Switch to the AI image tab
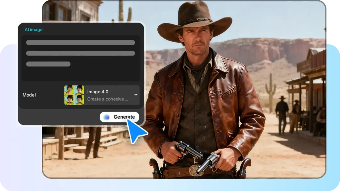The height and width of the screenshot is (191, 340). point(34,30)
